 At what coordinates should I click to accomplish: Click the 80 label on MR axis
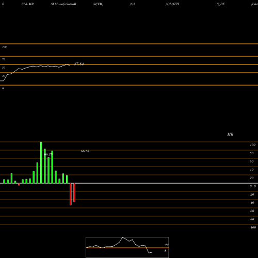(252, 153)
